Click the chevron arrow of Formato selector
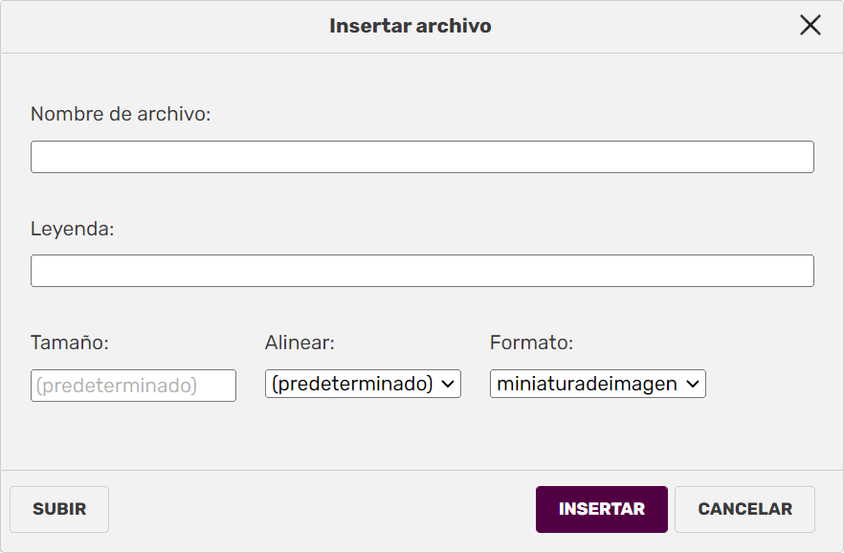 [x=693, y=385]
